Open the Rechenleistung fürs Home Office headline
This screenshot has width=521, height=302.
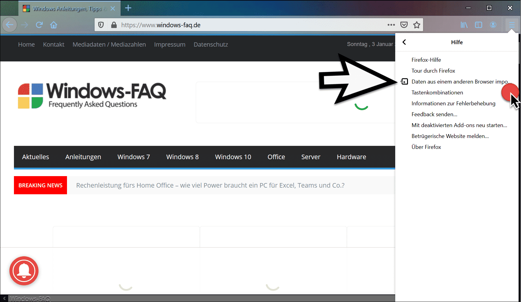[x=210, y=185]
